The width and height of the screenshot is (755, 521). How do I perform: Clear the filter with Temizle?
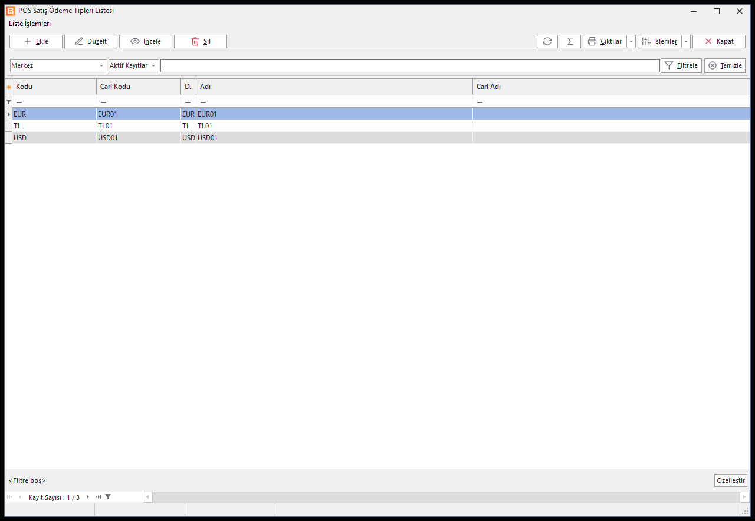[725, 65]
